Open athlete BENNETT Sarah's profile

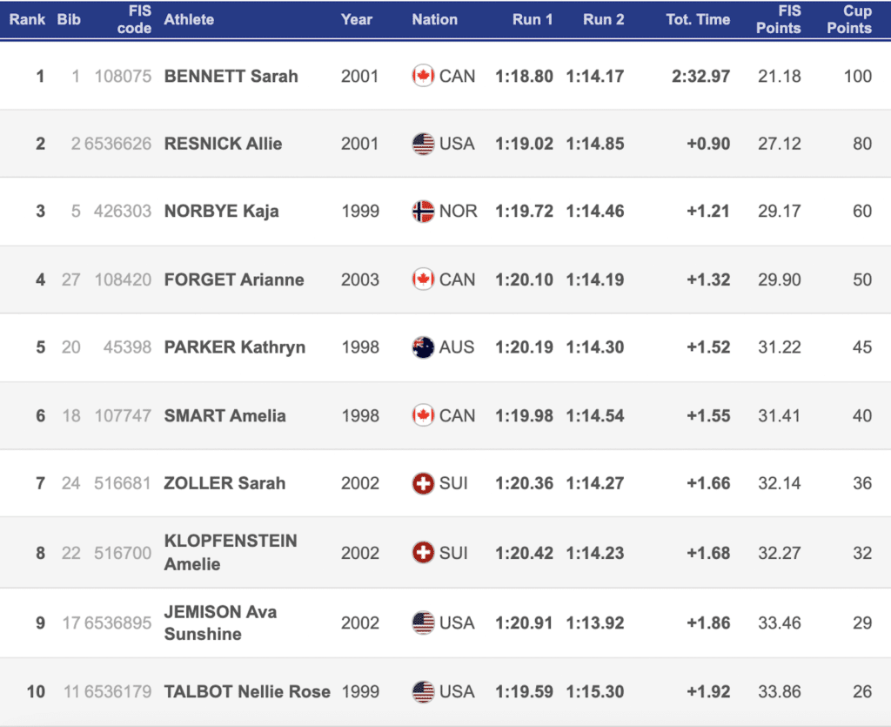[x=231, y=76]
